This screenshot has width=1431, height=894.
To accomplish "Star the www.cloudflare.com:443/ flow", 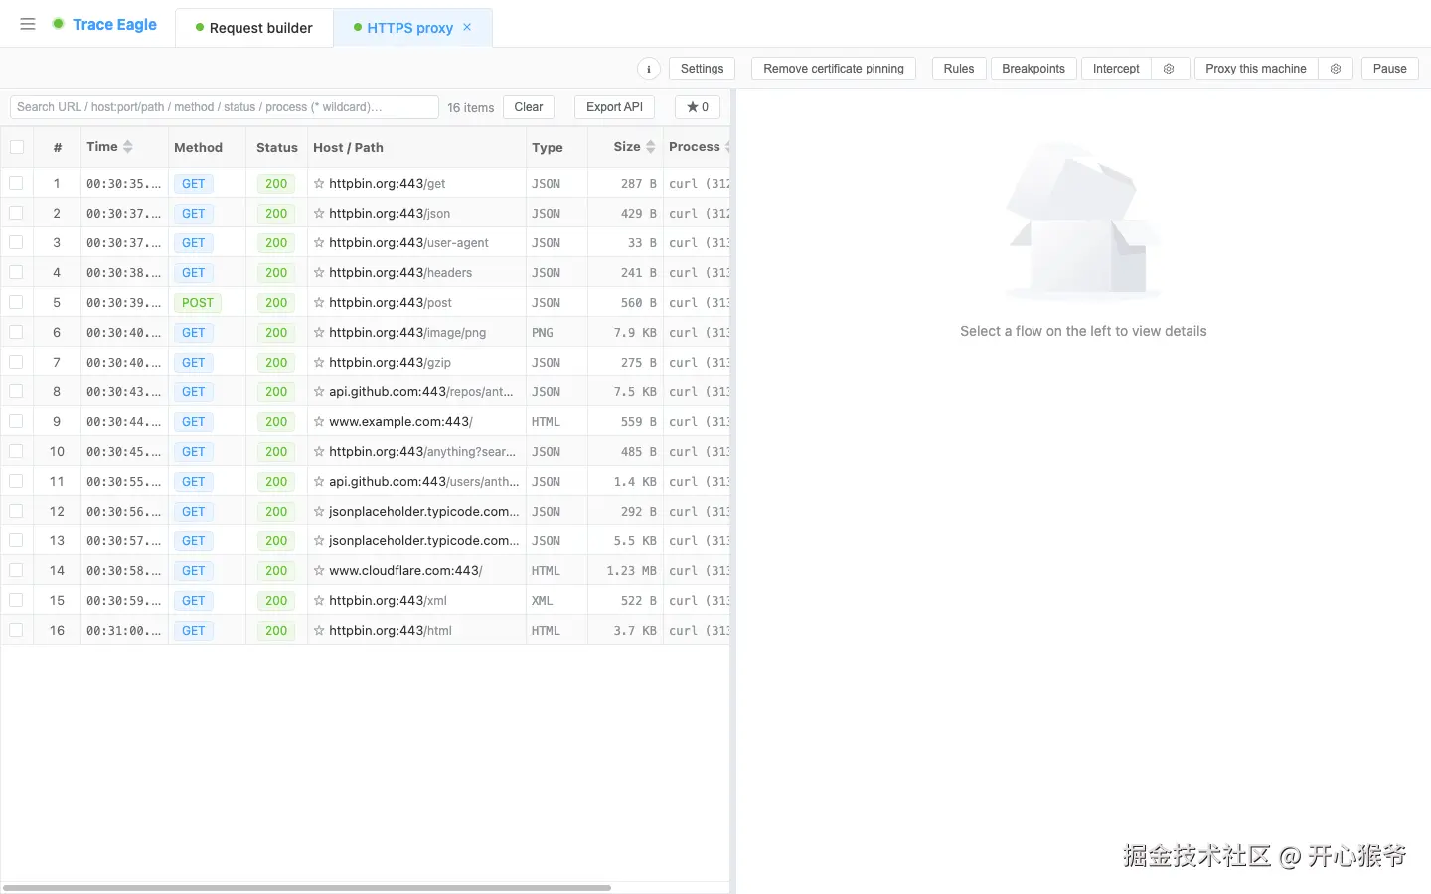I will [x=319, y=570].
